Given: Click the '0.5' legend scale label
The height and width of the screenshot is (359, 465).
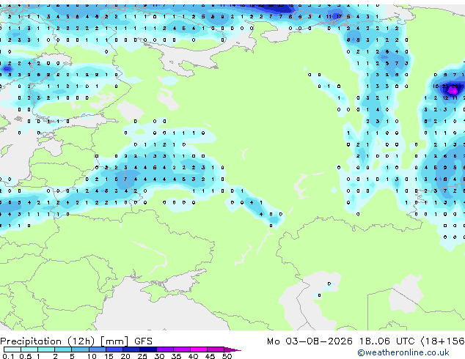Looking at the screenshot, I should click(26, 356).
